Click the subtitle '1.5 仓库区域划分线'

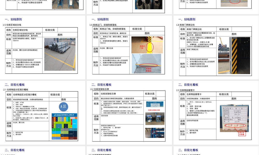[12, 25]
